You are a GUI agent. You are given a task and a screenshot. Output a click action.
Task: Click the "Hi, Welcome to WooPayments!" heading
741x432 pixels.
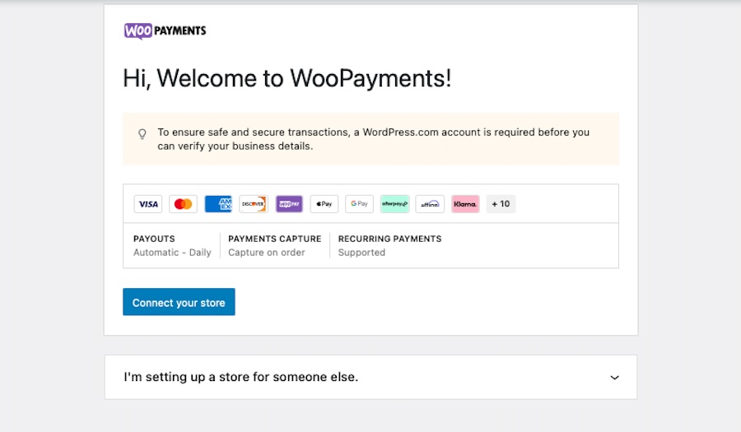pyautogui.click(x=287, y=78)
